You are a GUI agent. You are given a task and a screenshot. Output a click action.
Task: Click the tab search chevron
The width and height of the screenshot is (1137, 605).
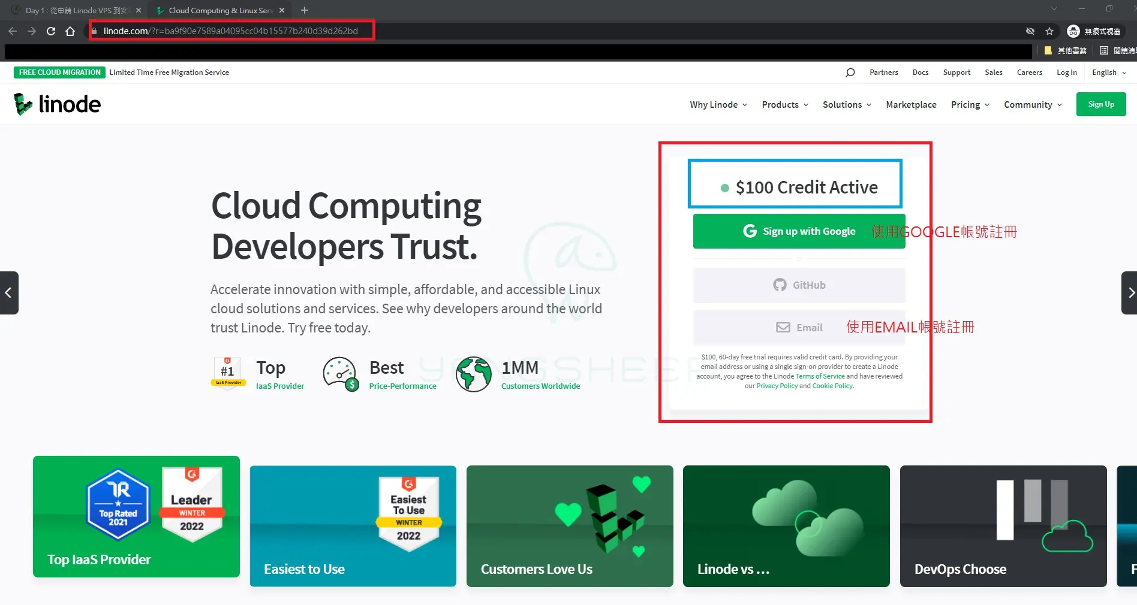click(1054, 9)
